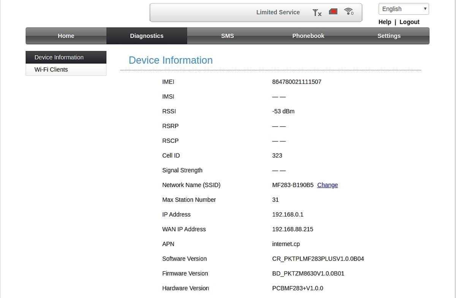Image resolution: width=456 pixels, height=298 pixels.
Task: Click the WAN IP Address value
Action: click(x=292, y=229)
